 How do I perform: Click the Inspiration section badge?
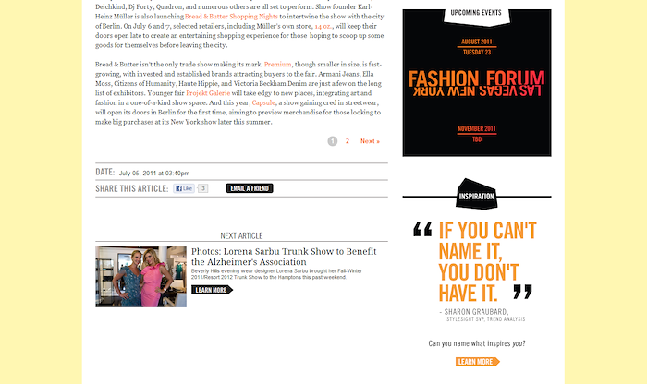(477, 194)
